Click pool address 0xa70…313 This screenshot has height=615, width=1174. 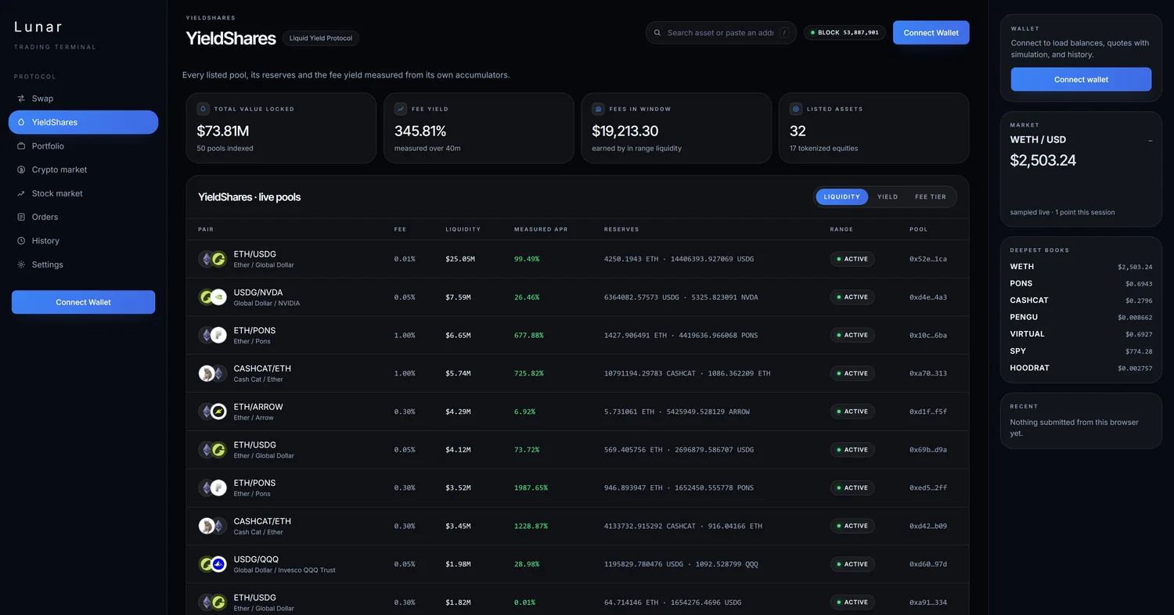coord(928,373)
